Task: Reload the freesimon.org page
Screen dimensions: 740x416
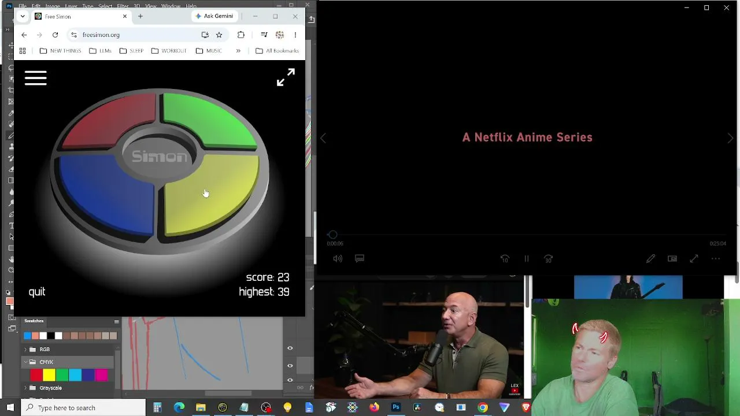Action: [x=55, y=35]
